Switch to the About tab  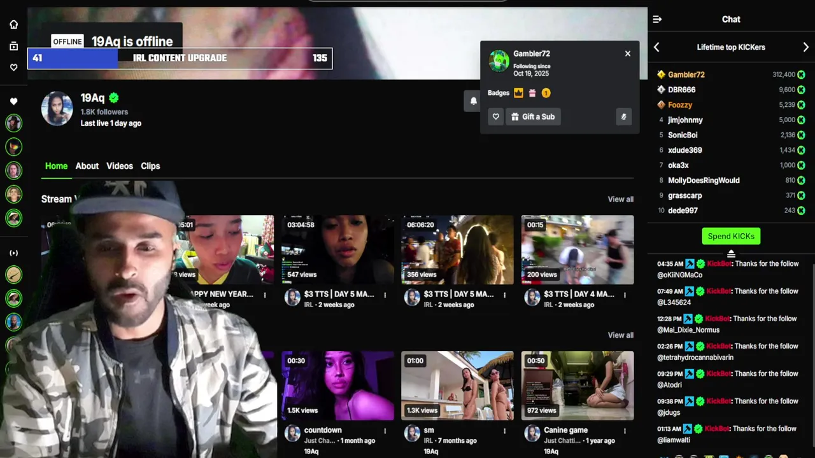(x=87, y=166)
